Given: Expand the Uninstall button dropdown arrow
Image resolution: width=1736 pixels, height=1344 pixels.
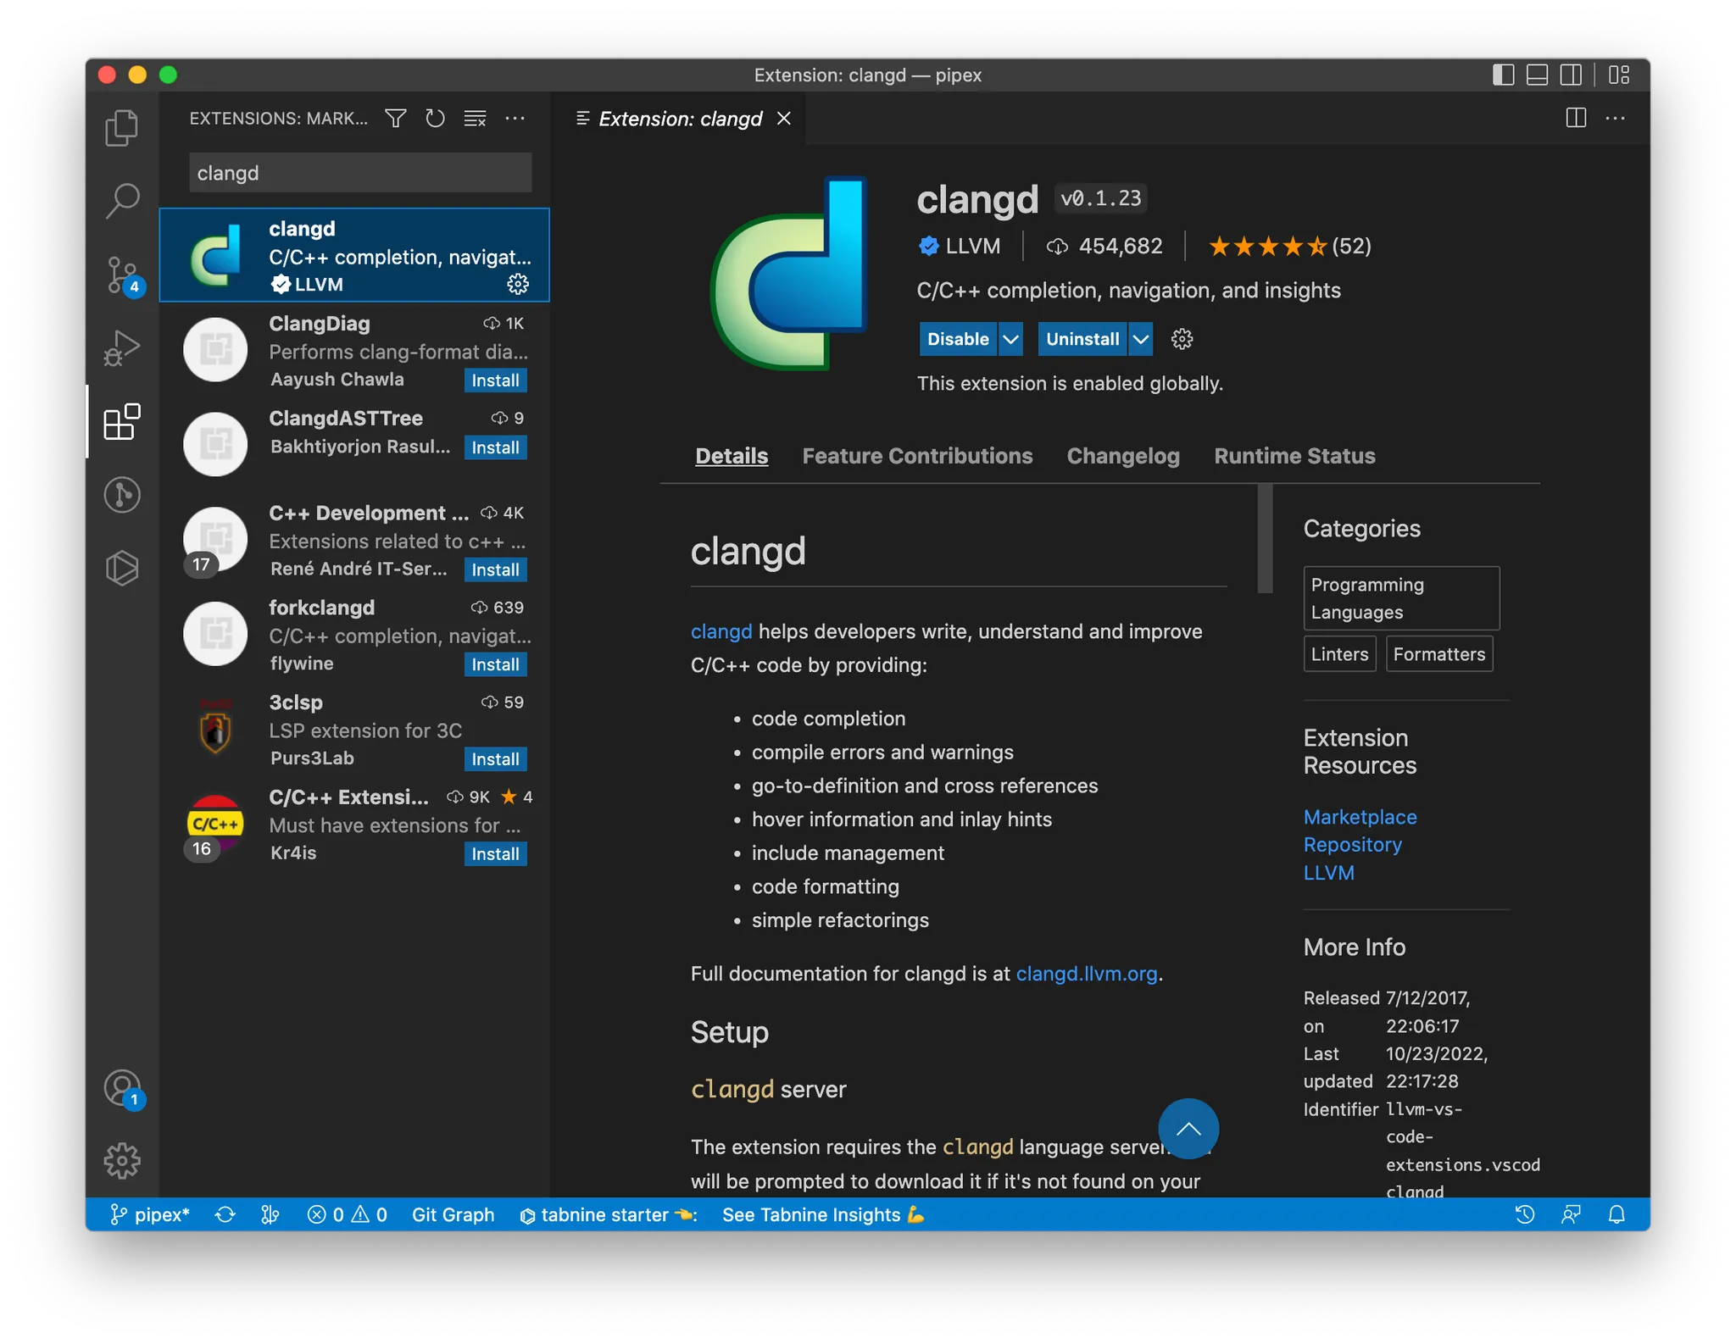Looking at the screenshot, I should click(x=1141, y=339).
